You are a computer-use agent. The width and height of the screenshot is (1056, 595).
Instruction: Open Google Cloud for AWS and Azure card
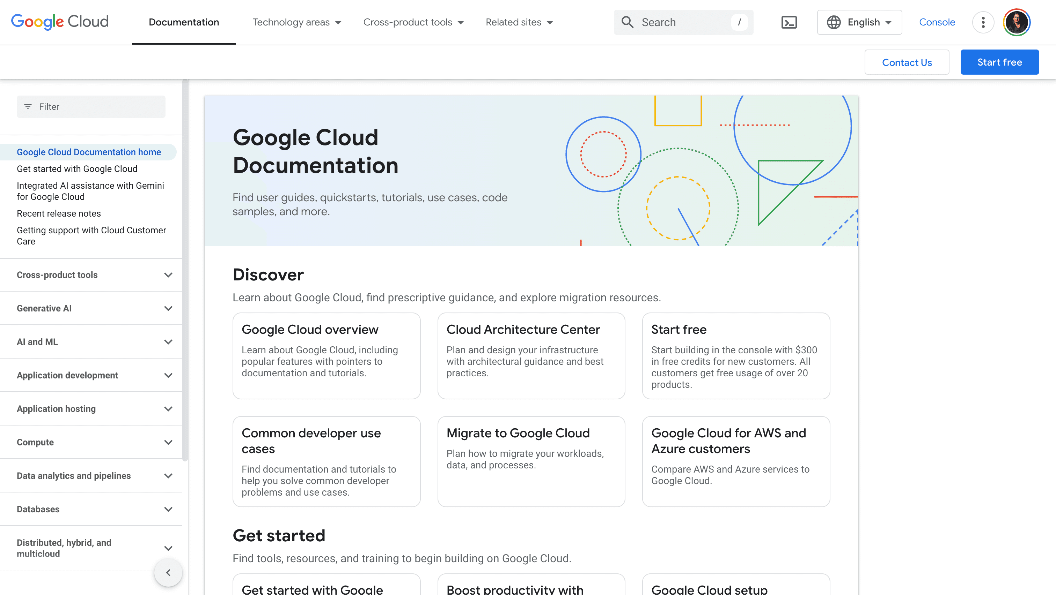[x=736, y=461]
